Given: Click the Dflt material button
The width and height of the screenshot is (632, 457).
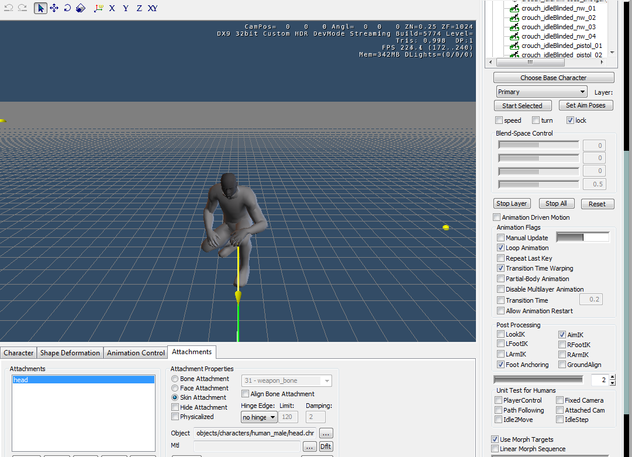Looking at the screenshot, I should click(x=326, y=446).
